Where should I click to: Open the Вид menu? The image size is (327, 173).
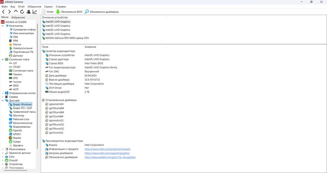[x=13, y=7]
